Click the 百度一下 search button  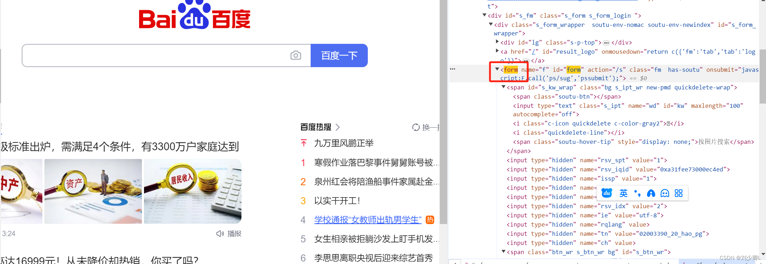pyautogui.click(x=339, y=55)
